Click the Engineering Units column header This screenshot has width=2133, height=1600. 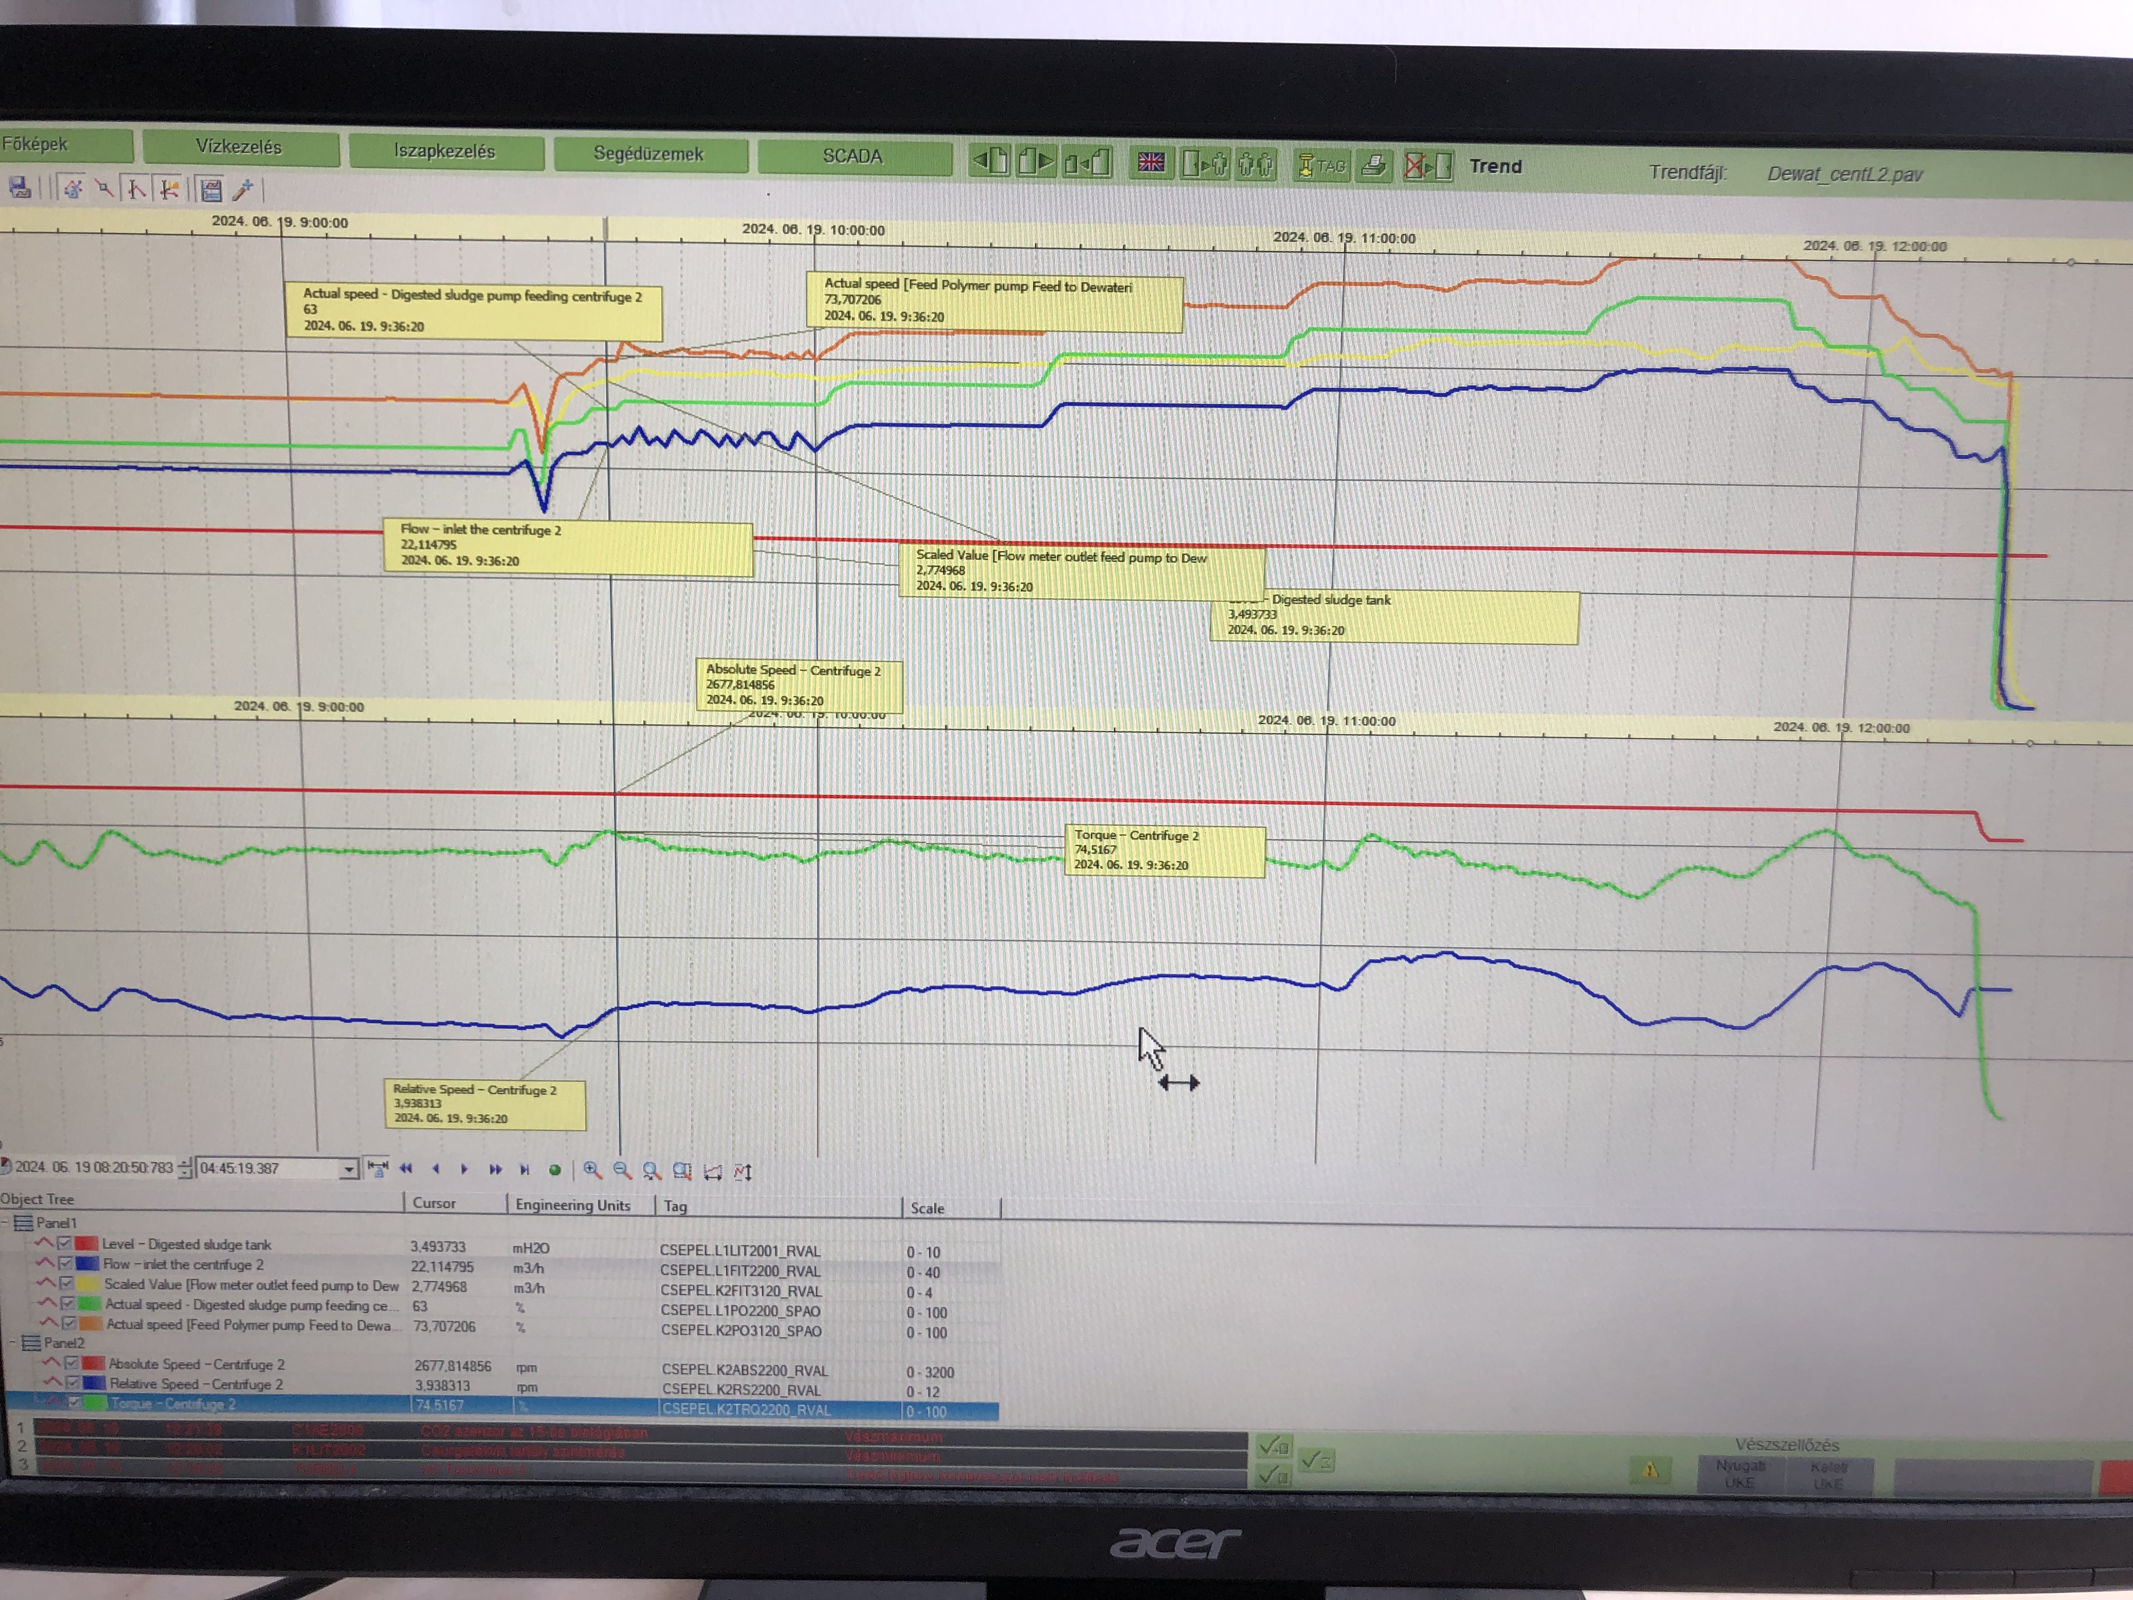click(x=573, y=1205)
